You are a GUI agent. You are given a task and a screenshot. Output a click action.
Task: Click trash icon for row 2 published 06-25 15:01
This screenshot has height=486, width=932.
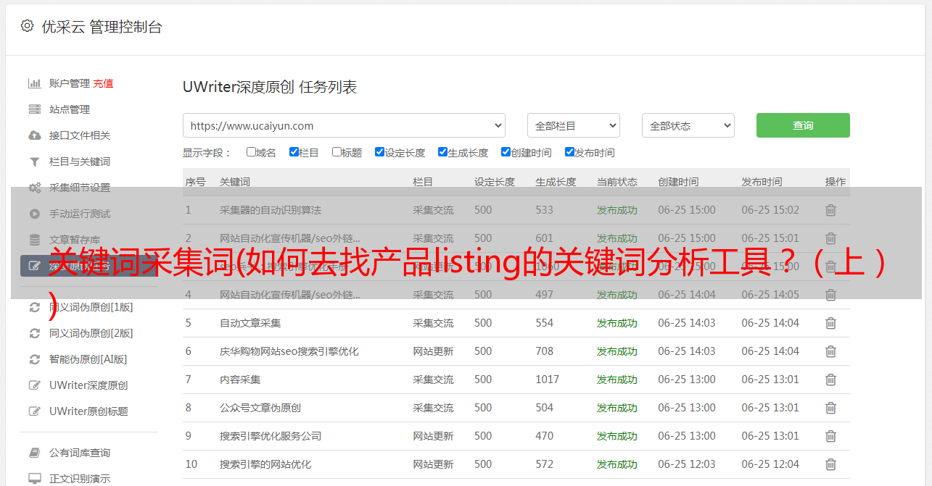(830, 238)
